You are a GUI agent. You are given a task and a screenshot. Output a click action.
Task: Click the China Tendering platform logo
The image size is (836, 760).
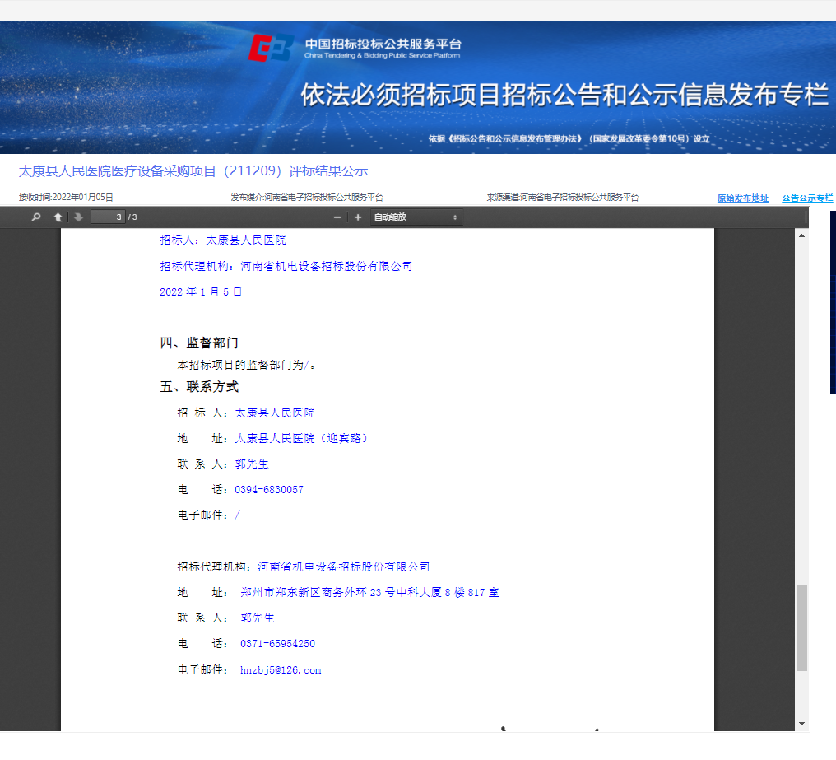click(x=272, y=48)
